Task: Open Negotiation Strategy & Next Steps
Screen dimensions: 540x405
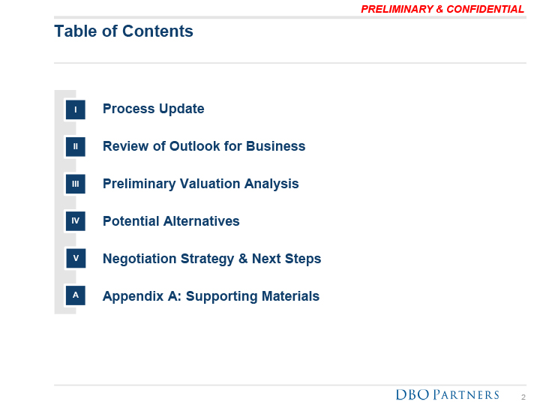Action: [x=211, y=259]
